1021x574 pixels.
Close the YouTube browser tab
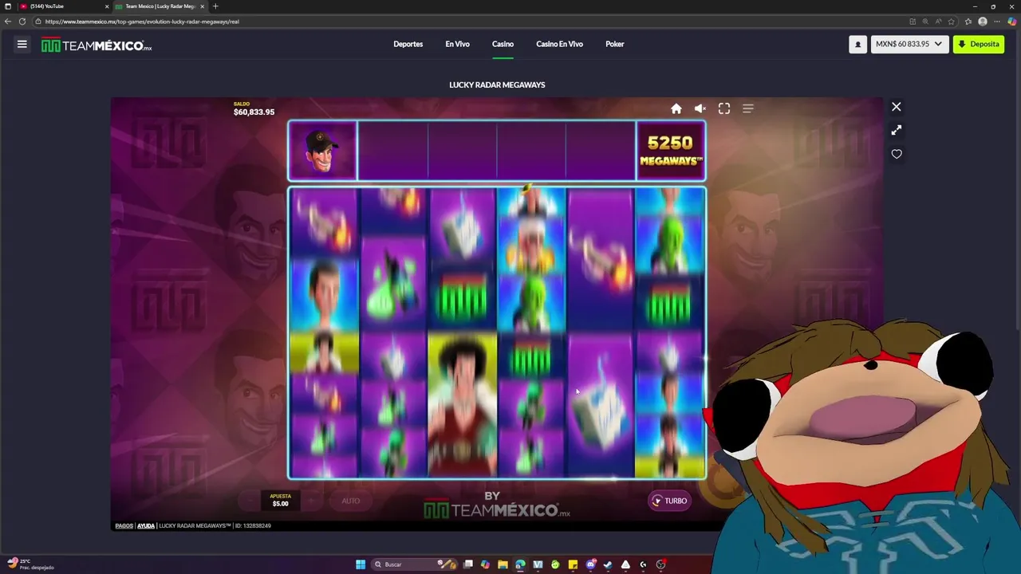pos(107,6)
